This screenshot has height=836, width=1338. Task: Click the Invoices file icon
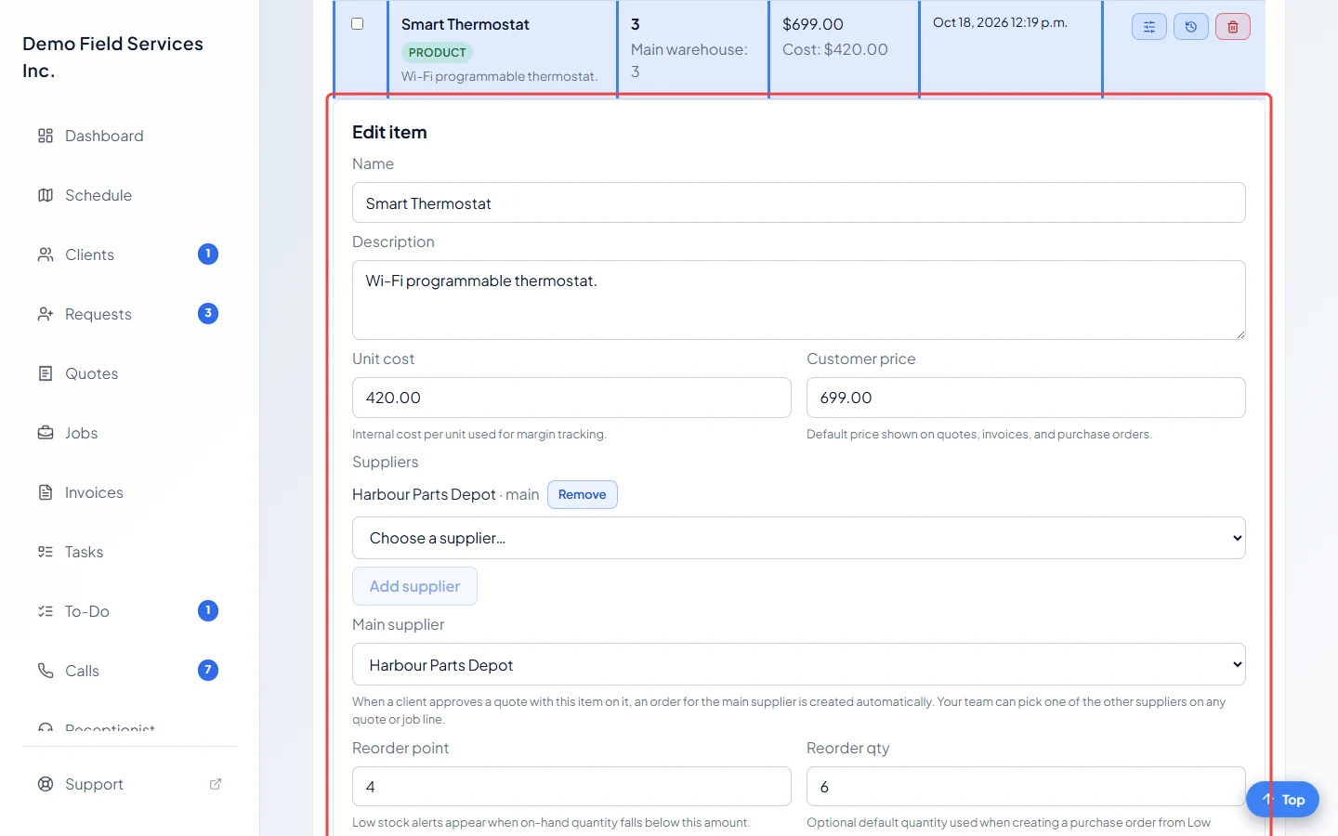point(46,492)
